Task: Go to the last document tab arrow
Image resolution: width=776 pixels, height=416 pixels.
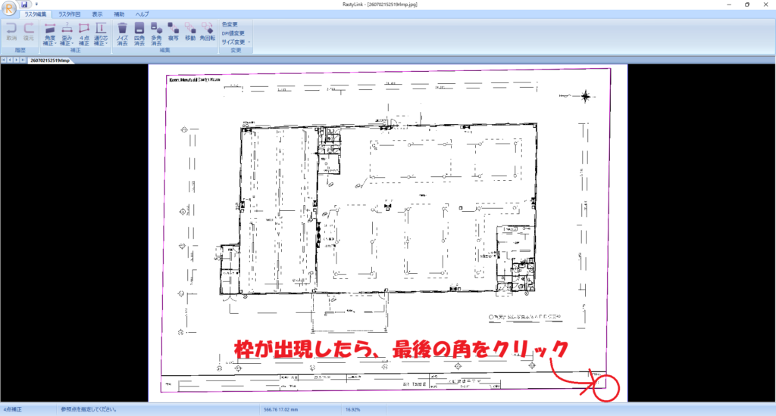Action: pyautogui.click(x=23, y=61)
